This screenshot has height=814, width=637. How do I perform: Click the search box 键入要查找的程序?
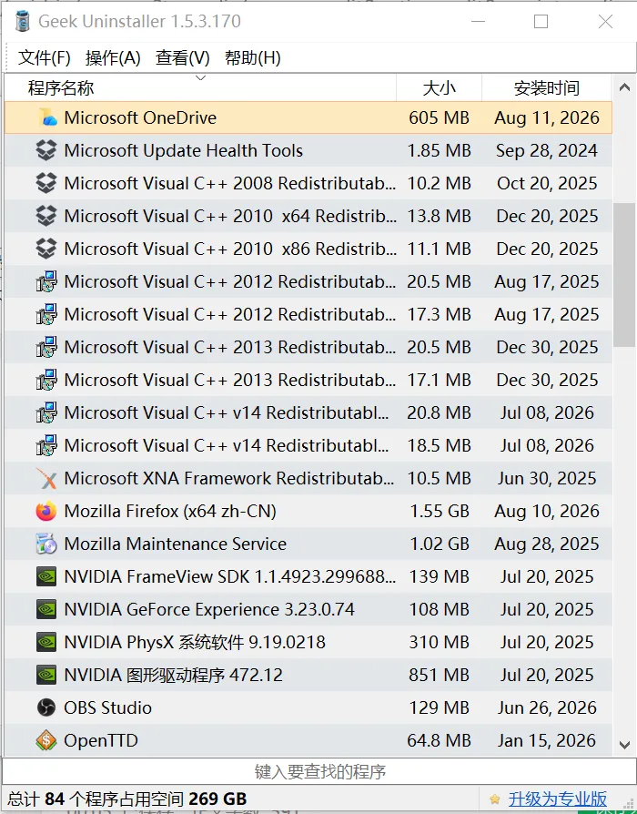click(319, 771)
